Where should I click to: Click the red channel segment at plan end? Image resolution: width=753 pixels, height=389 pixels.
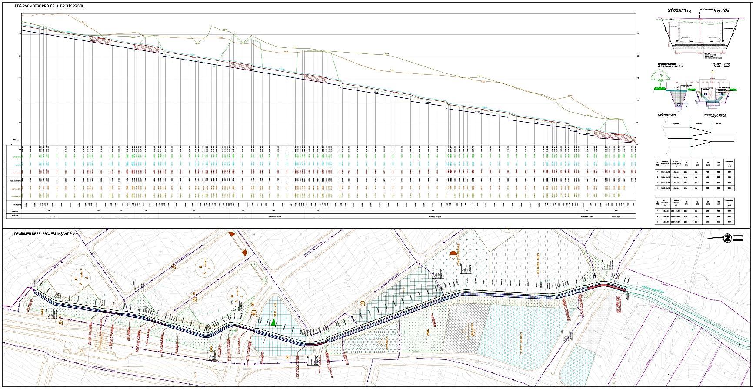point(607,287)
